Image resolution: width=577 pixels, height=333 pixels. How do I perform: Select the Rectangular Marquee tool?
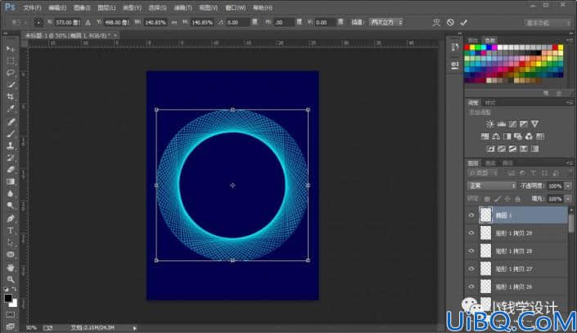point(11,61)
